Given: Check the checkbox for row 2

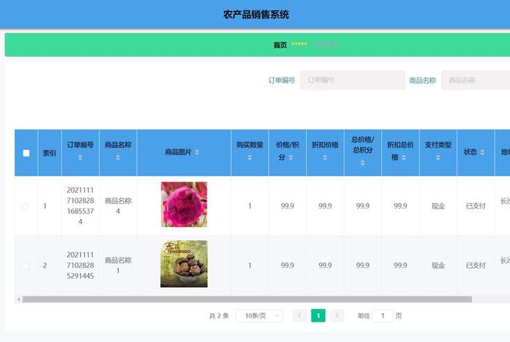Looking at the screenshot, I should tap(25, 266).
